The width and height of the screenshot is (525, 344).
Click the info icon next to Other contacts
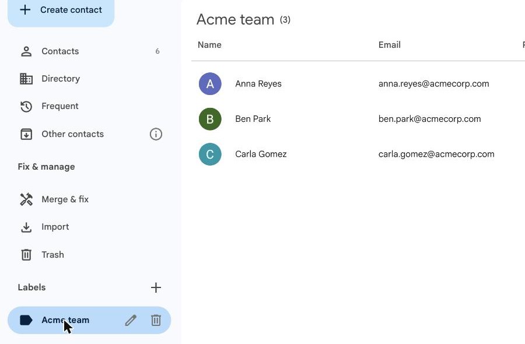click(x=156, y=134)
